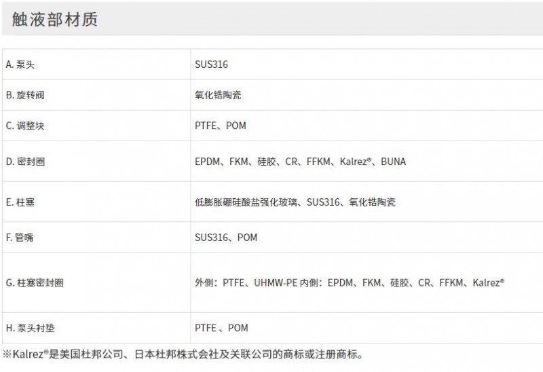Image resolution: width=543 pixels, height=372 pixels.
Task: Click the 触液部材质 section header
Action: (x=55, y=20)
